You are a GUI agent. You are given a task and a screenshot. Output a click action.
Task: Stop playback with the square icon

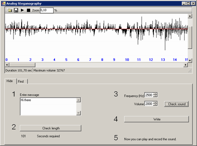pyautogui.click(x=29, y=10)
